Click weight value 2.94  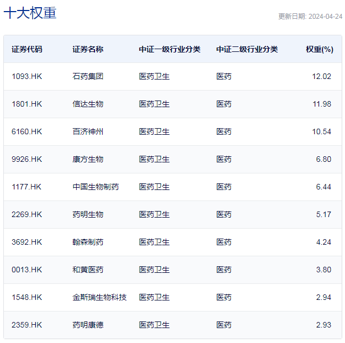(x=323, y=297)
